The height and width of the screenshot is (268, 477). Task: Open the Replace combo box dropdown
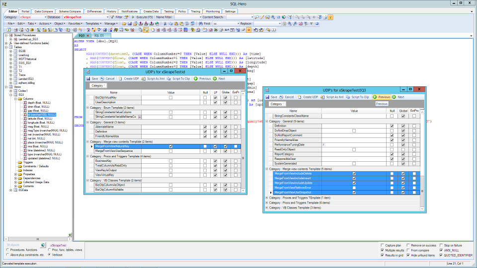coord(280,23)
